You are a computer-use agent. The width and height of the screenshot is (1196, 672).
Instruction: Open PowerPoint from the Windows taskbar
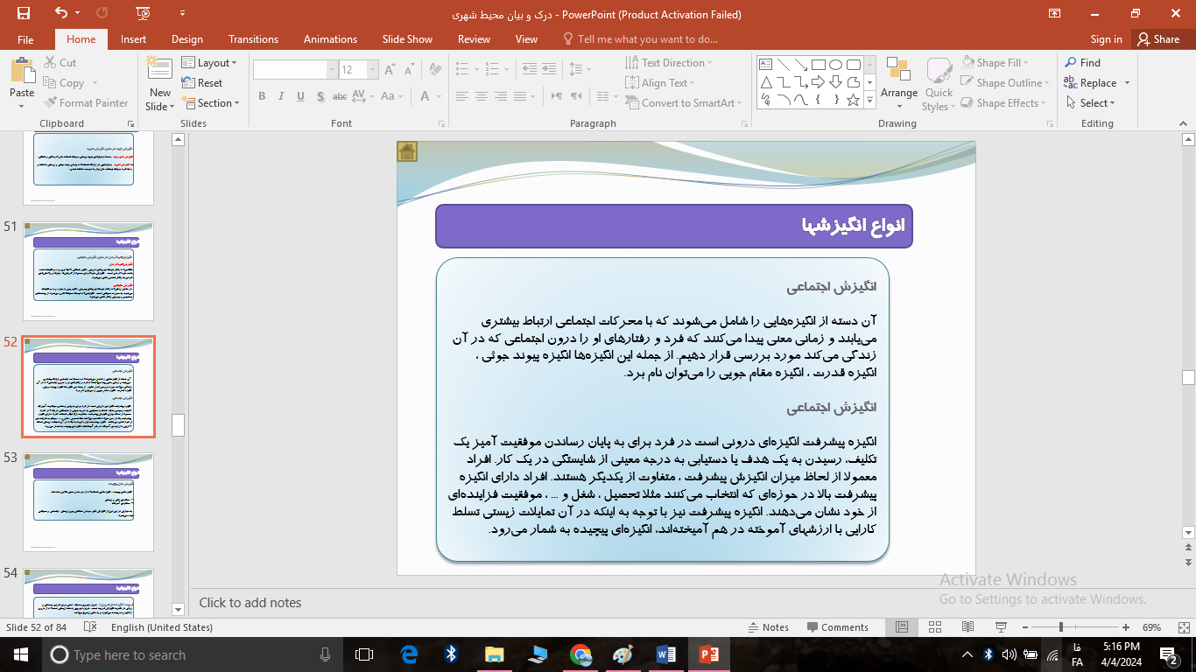click(708, 654)
